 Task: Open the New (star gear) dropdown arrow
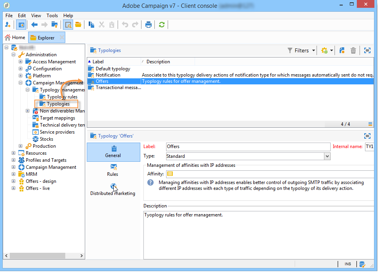(331, 50)
